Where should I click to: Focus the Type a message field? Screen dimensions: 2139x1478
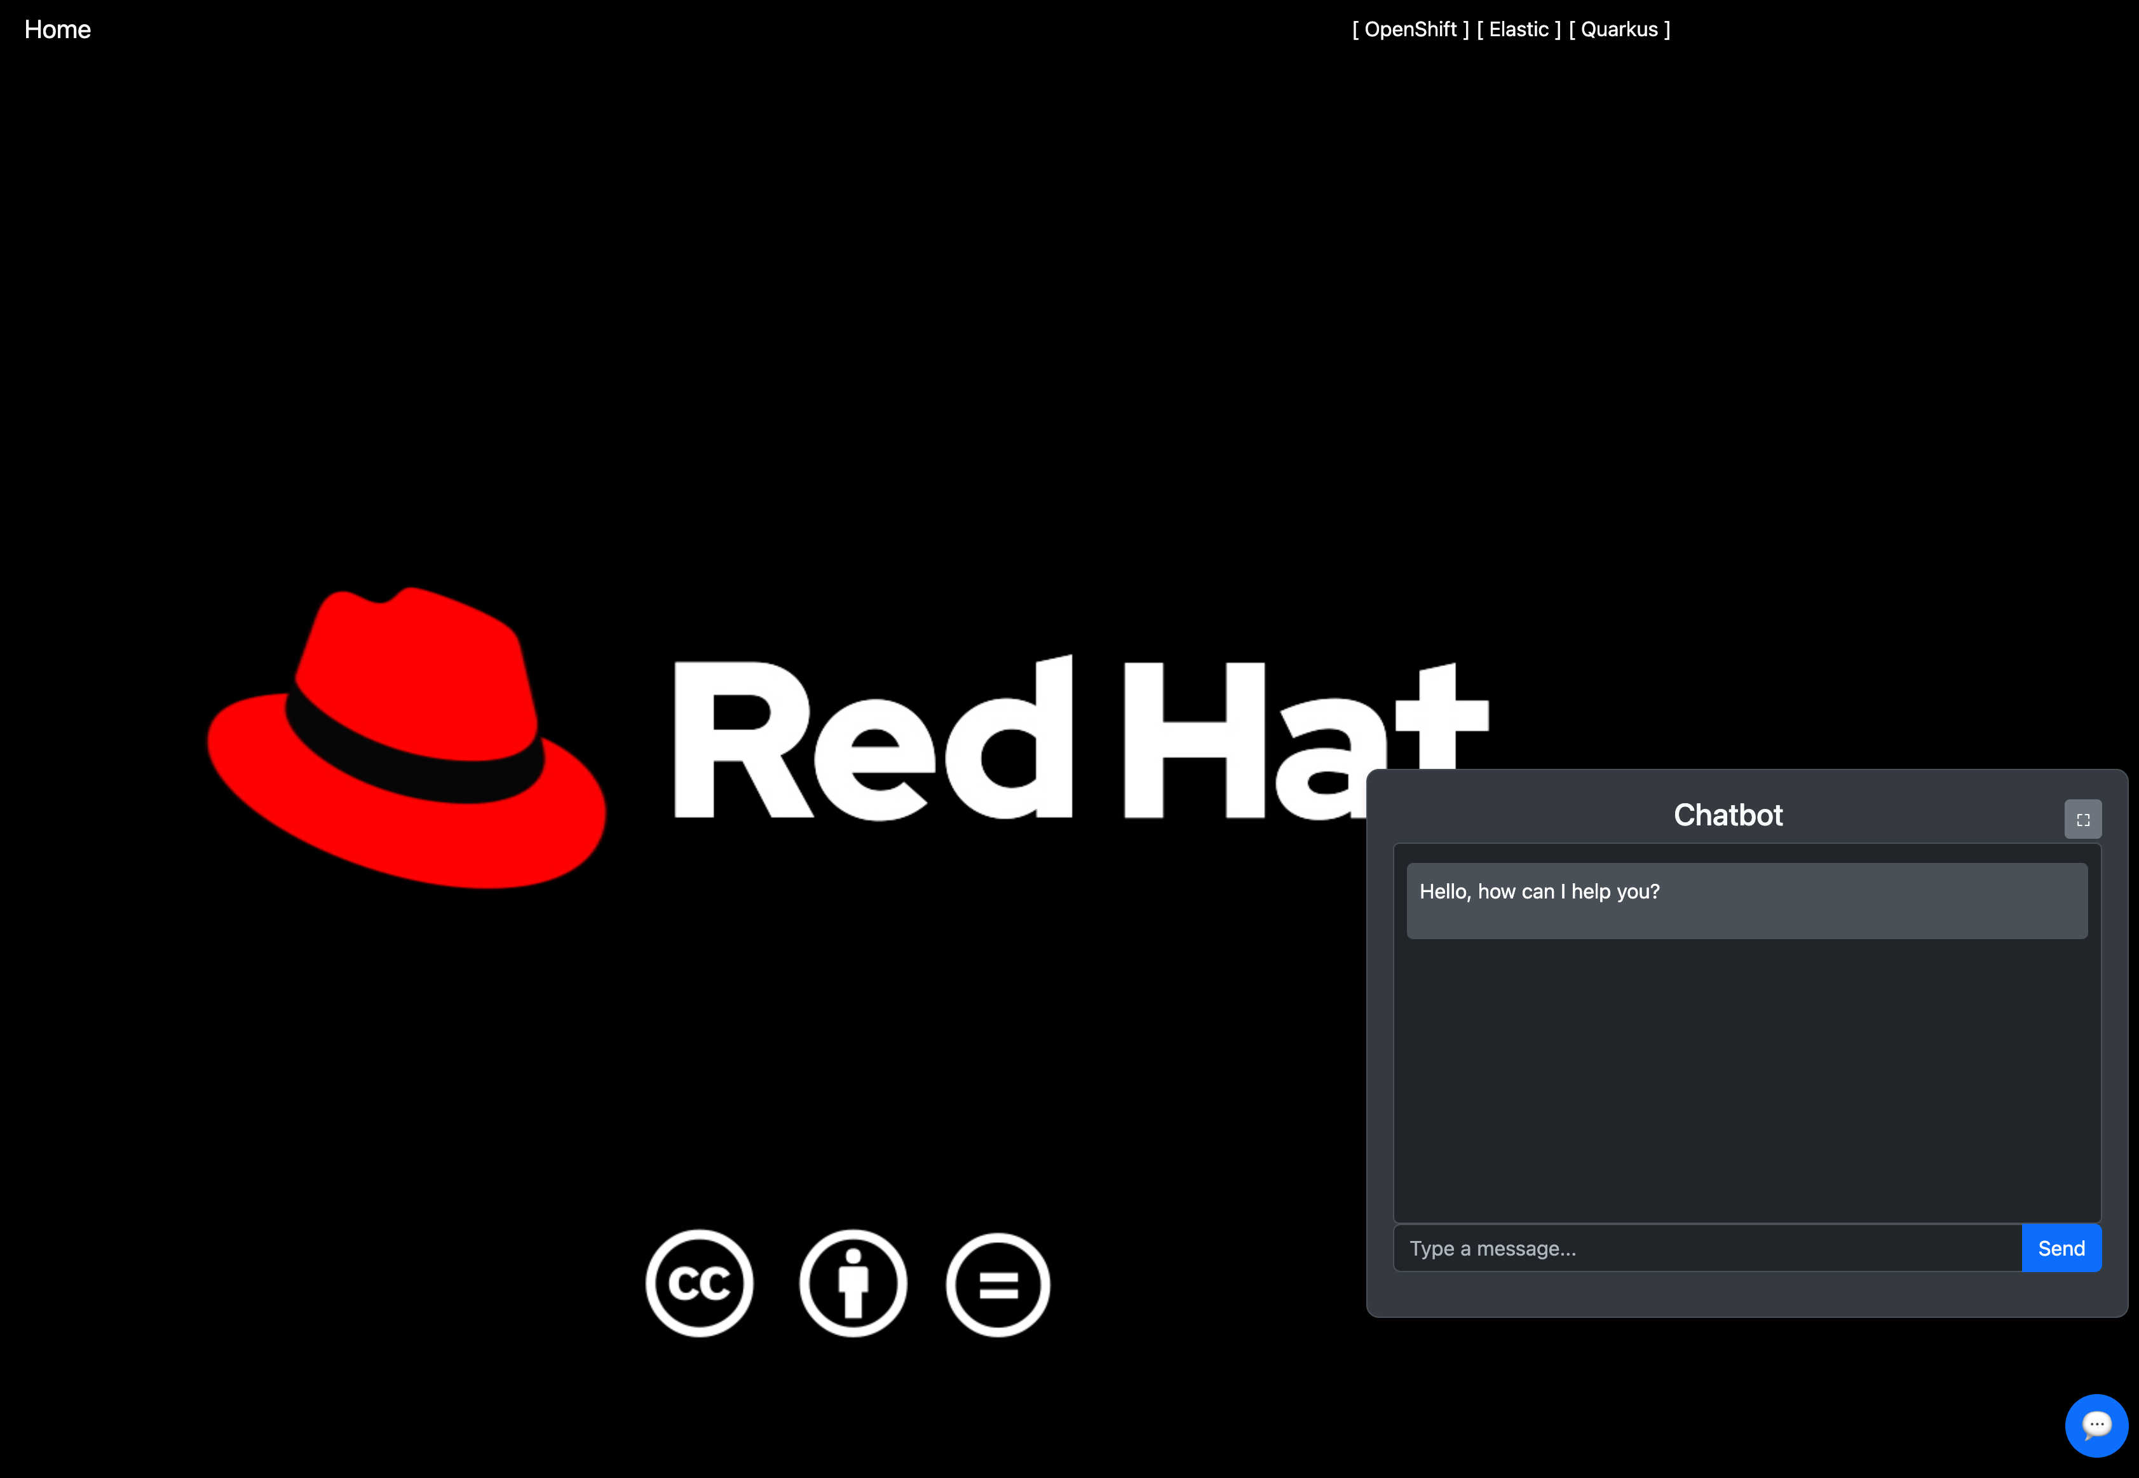[x=1707, y=1249]
